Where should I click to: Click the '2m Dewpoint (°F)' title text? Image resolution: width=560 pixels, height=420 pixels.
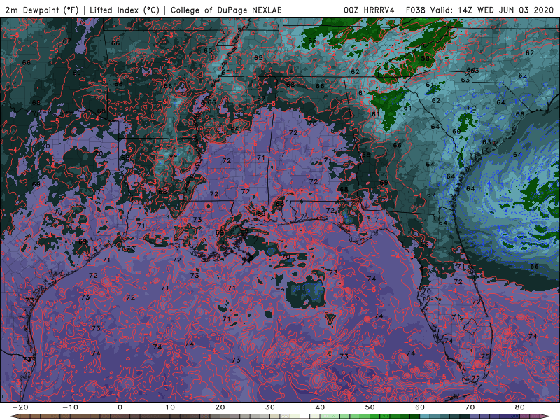pyautogui.click(x=41, y=10)
